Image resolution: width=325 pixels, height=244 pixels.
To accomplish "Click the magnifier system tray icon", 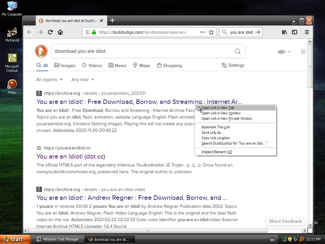I will [x=302, y=239].
